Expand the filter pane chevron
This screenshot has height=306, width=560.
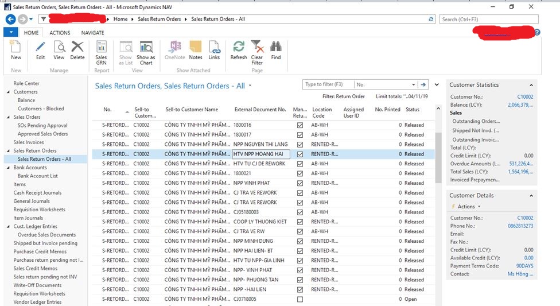tap(437, 84)
